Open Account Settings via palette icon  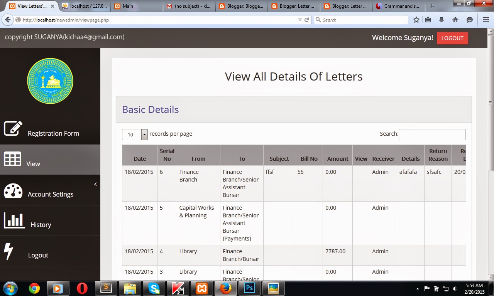(x=13, y=190)
